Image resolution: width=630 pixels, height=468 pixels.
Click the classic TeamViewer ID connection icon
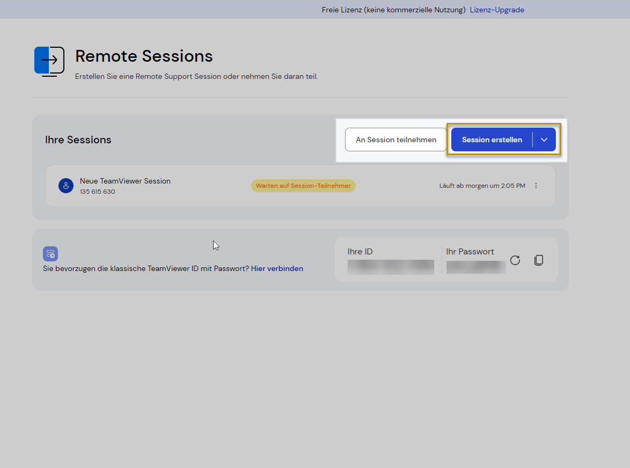[50, 254]
